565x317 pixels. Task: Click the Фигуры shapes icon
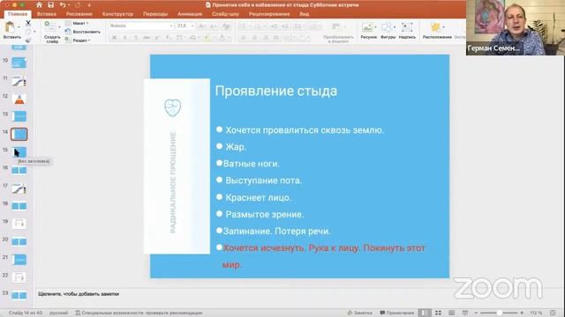387,27
